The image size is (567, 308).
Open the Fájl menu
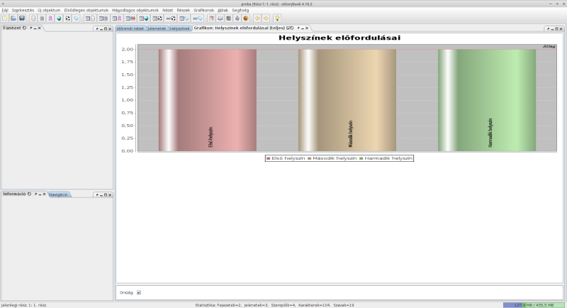[x=5, y=10]
